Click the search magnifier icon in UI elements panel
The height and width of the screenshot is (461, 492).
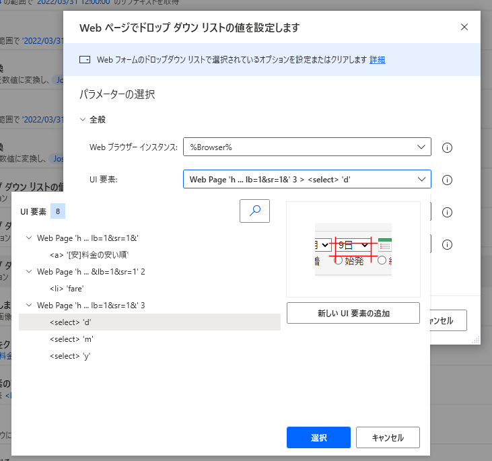point(254,211)
